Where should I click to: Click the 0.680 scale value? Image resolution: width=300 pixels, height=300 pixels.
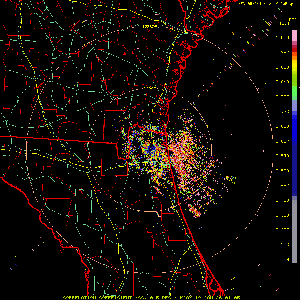pos(282,126)
